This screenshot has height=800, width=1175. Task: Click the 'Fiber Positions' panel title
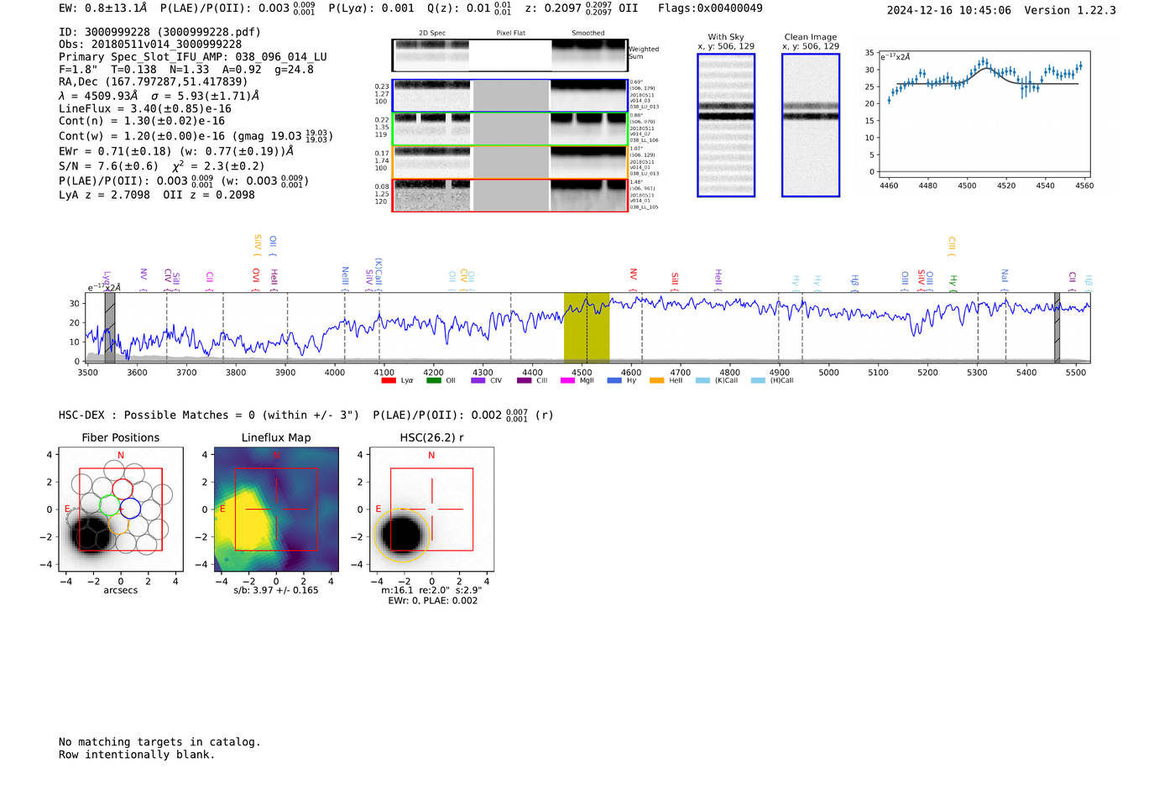point(121,437)
